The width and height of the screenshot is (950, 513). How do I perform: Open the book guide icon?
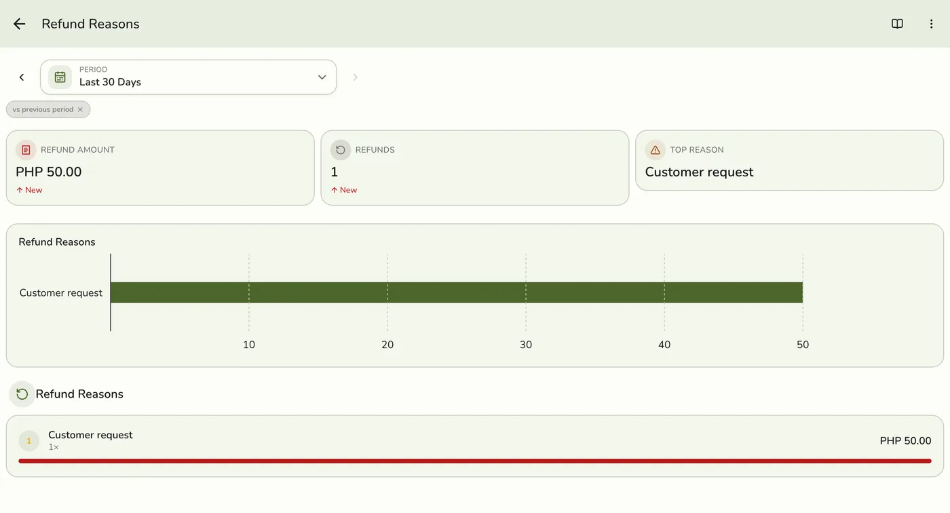tap(897, 24)
